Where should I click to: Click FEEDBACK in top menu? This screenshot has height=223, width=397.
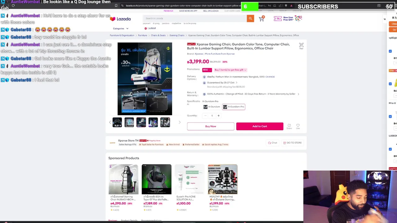click(168, 11)
